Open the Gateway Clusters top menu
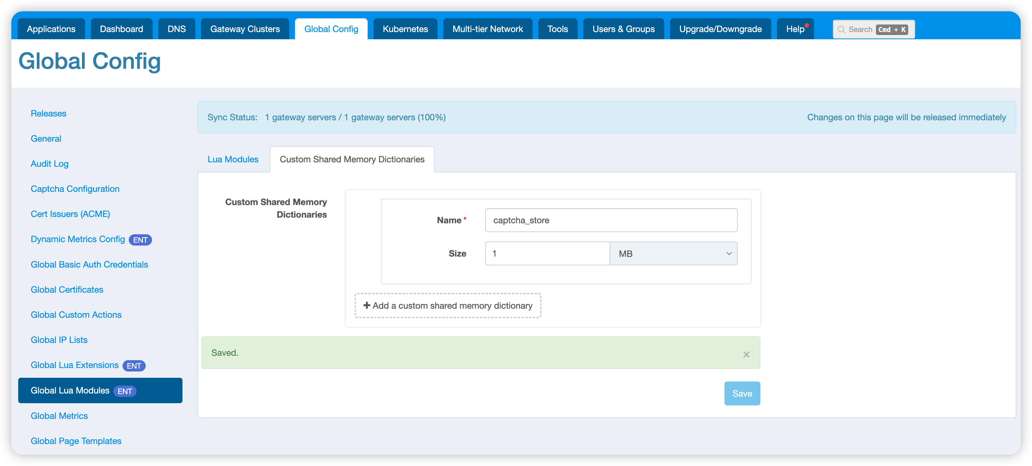 pyautogui.click(x=245, y=29)
